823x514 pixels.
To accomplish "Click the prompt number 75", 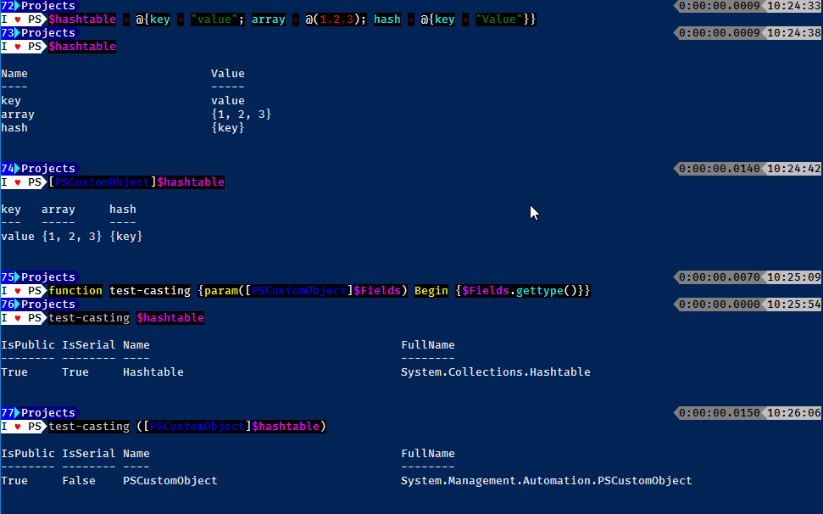I will (x=8, y=277).
